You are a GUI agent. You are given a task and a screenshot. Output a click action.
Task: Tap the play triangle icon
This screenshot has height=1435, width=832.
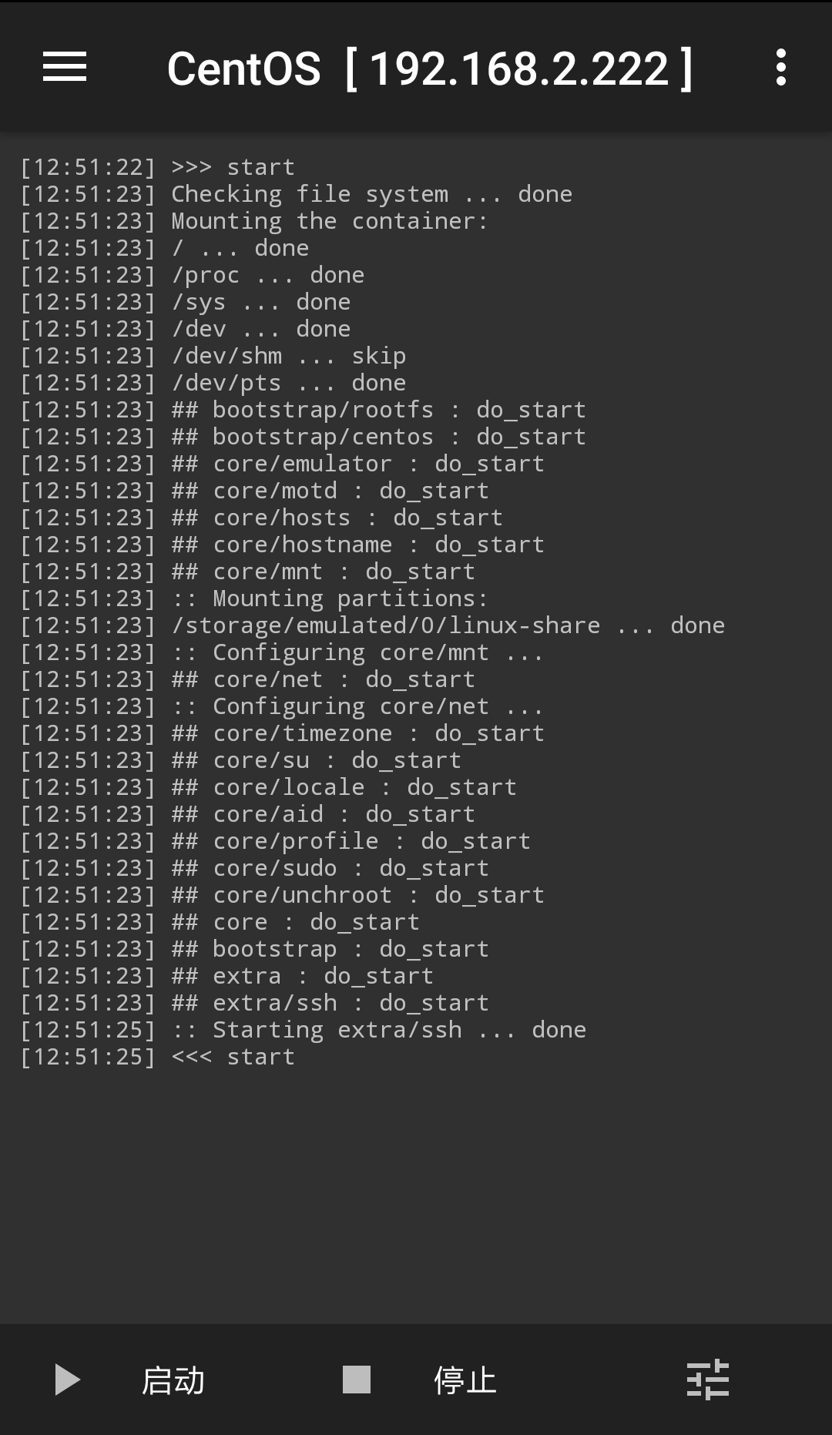68,1380
